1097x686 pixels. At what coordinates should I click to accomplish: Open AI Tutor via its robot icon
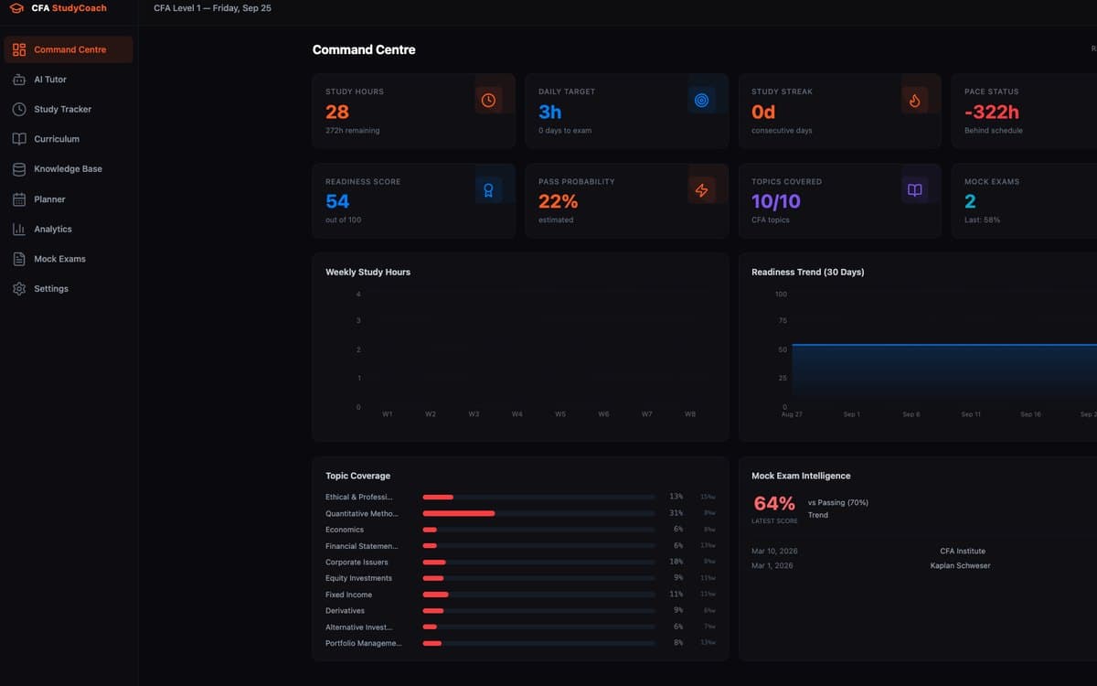(19, 80)
